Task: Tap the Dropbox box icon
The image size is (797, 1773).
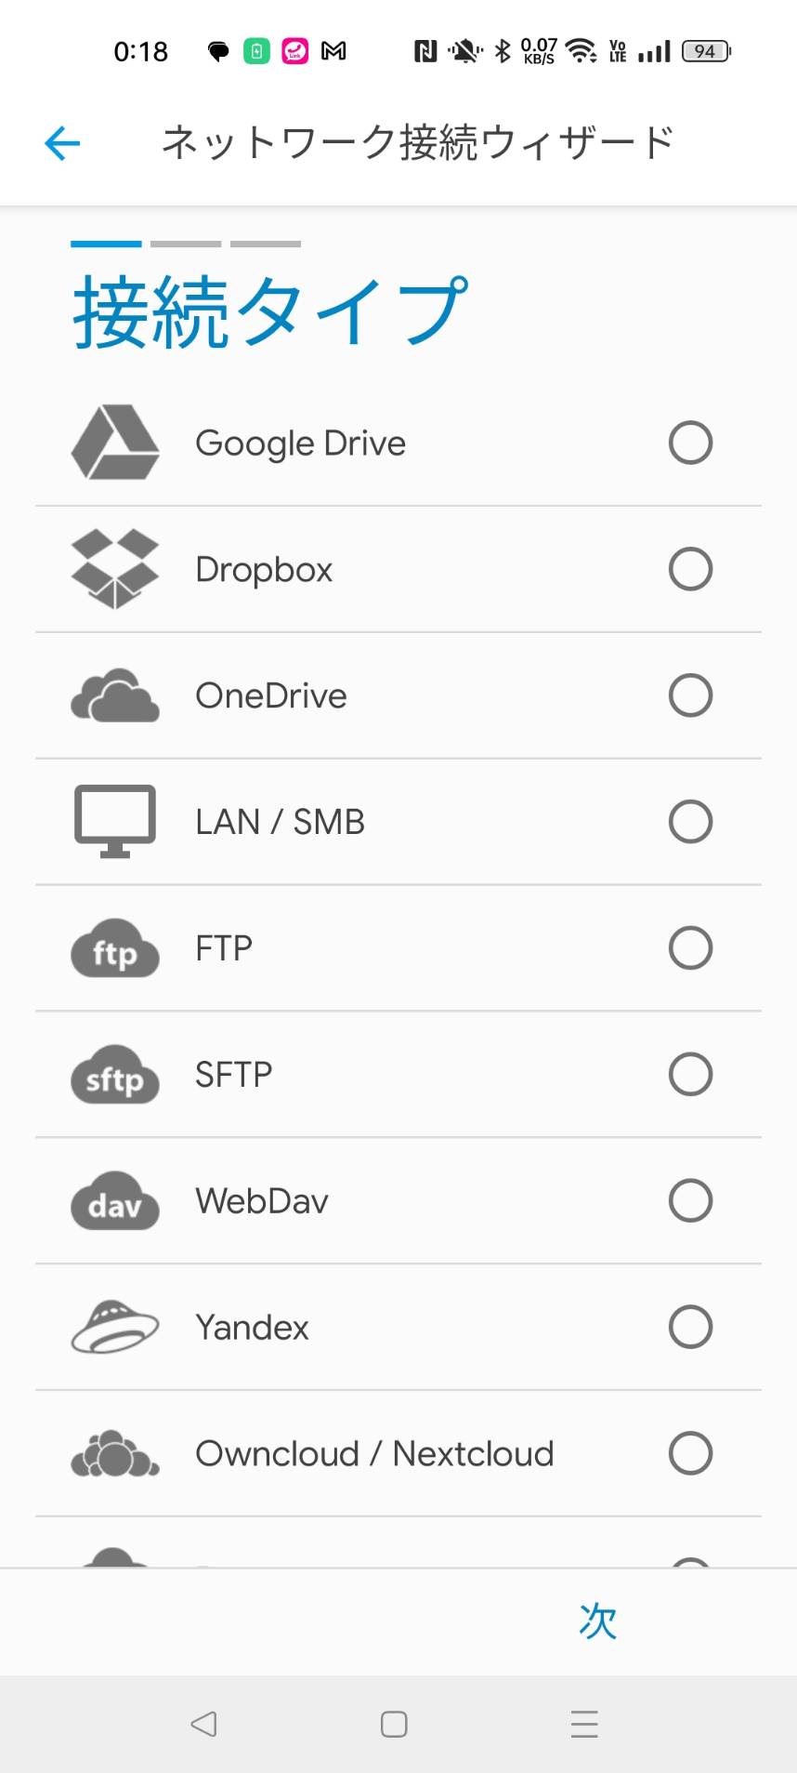Action: point(115,569)
